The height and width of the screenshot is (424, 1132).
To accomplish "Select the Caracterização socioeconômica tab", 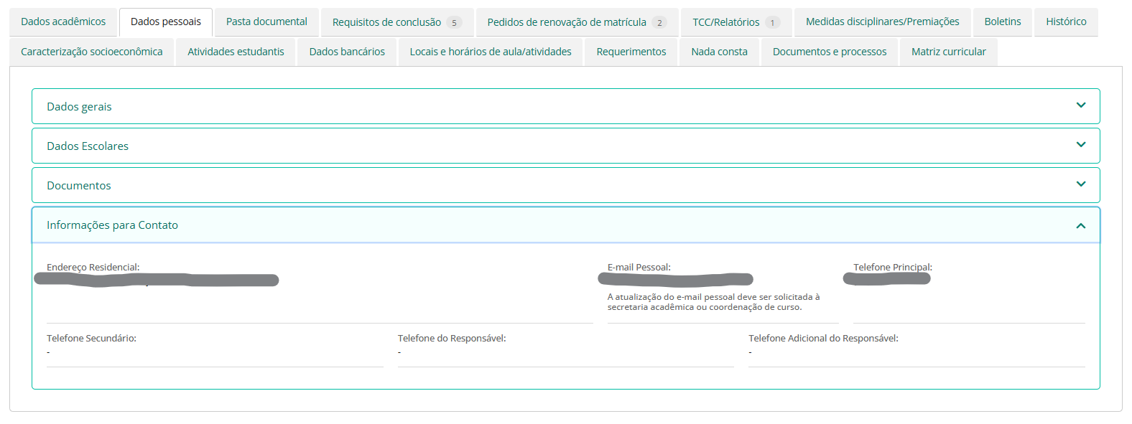I will point(92,52).
